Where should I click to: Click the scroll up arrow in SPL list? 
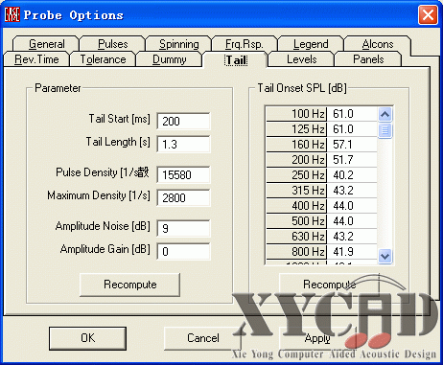pyautogui.click(x=385, y=114)
